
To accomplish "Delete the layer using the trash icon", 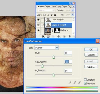I will [70, 36].
